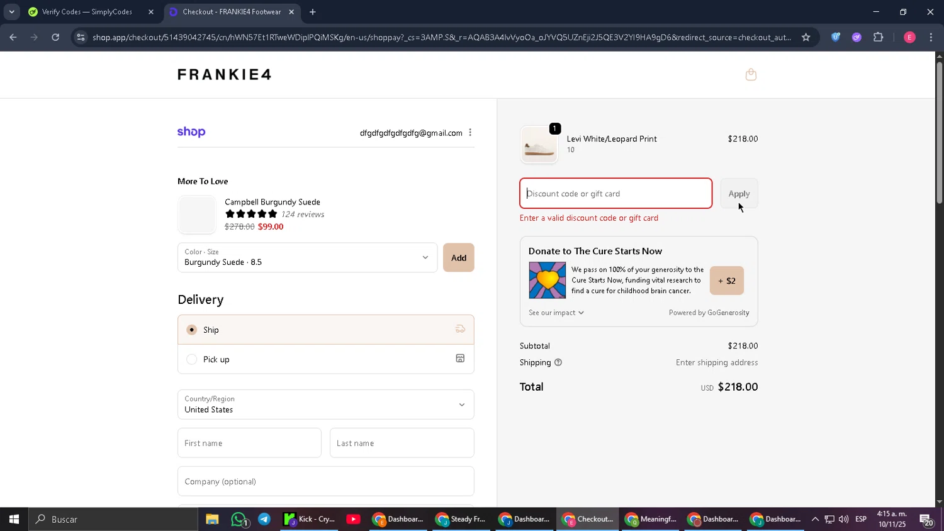Select the Ship delivery option
Viewport: 944px width, 531px height.
[x=326, y=330]
